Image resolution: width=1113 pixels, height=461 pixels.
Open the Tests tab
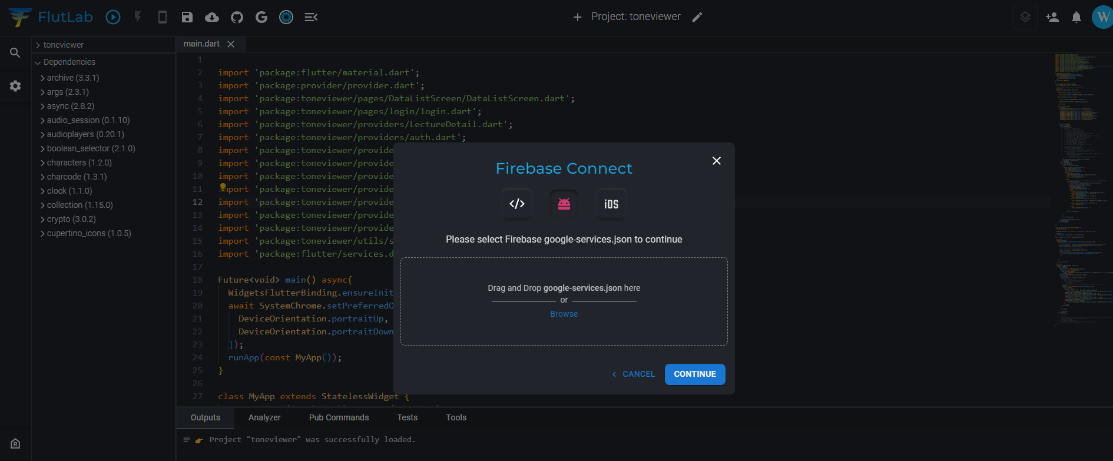[408, 417]
